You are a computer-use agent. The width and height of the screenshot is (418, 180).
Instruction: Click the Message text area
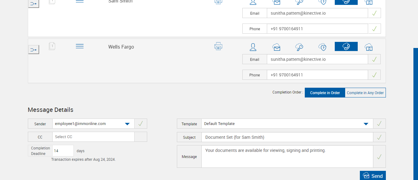coord(287,156)
